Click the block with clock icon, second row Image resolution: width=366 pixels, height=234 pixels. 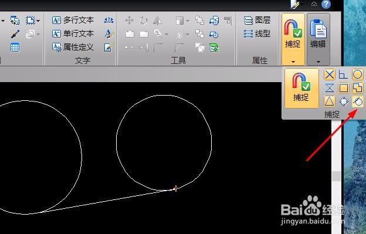click(214, 35)
